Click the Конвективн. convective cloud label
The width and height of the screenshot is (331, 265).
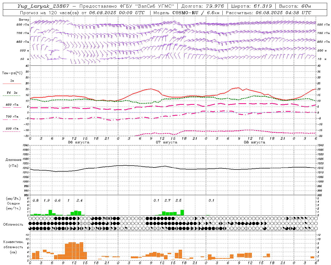pos(13,242)
